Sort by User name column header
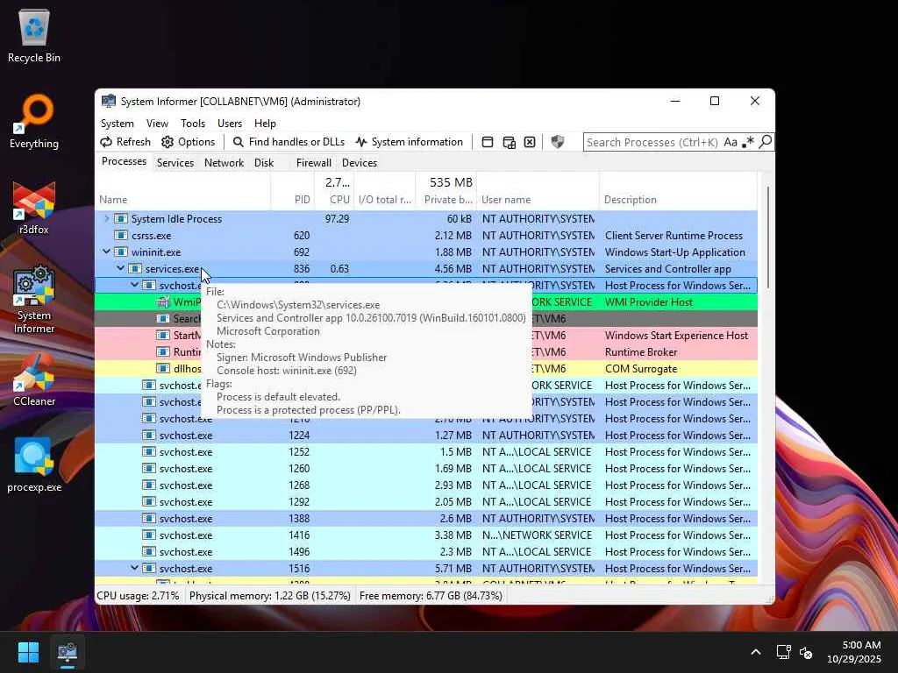This screenshot has height=673, width=898. [538, 200]
